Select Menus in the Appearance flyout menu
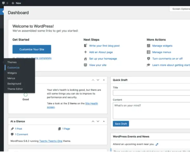 11,78
